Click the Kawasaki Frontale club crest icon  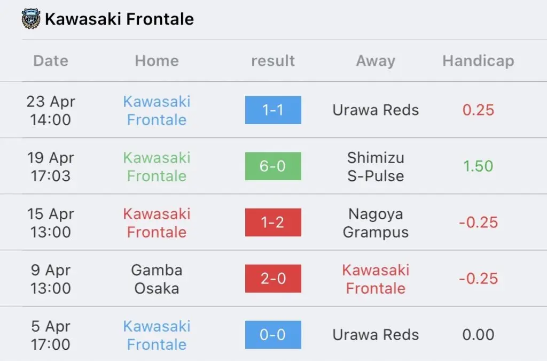pyautogui.click(x=30, y=19)
